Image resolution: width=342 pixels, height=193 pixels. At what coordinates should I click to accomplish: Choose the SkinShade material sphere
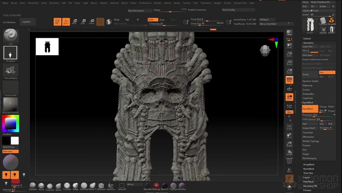[182, 186]
